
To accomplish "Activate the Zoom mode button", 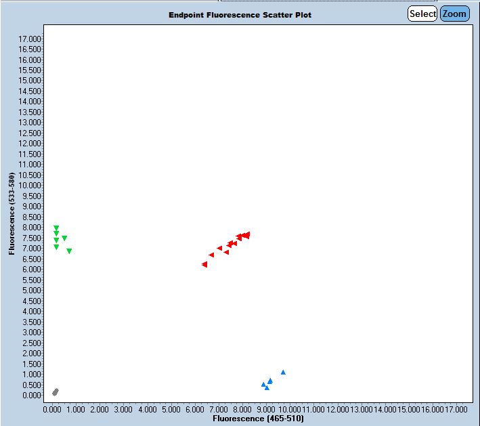I will (x=454, y=14).
